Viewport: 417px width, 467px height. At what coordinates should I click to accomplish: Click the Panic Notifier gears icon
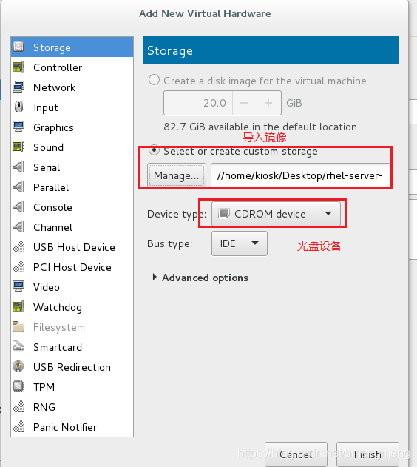(18, 426)
